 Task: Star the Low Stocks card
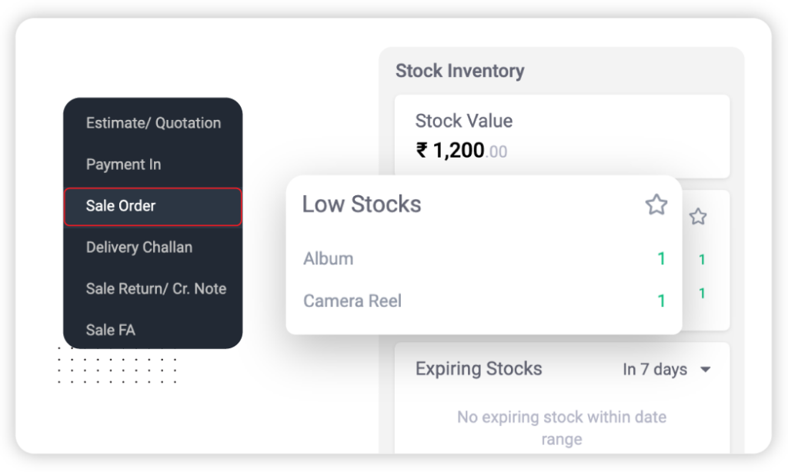pyautogui.click(x=656, y=204)
